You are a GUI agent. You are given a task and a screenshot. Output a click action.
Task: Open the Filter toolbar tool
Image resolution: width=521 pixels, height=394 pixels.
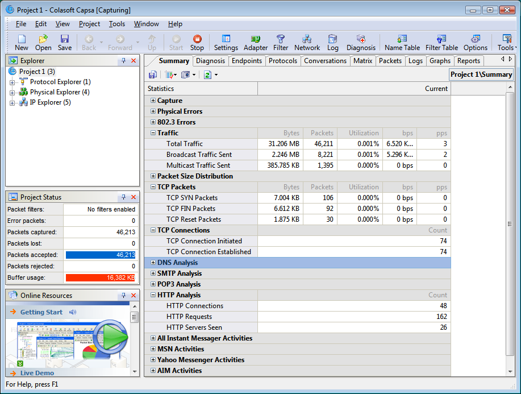tap(281, 43)
